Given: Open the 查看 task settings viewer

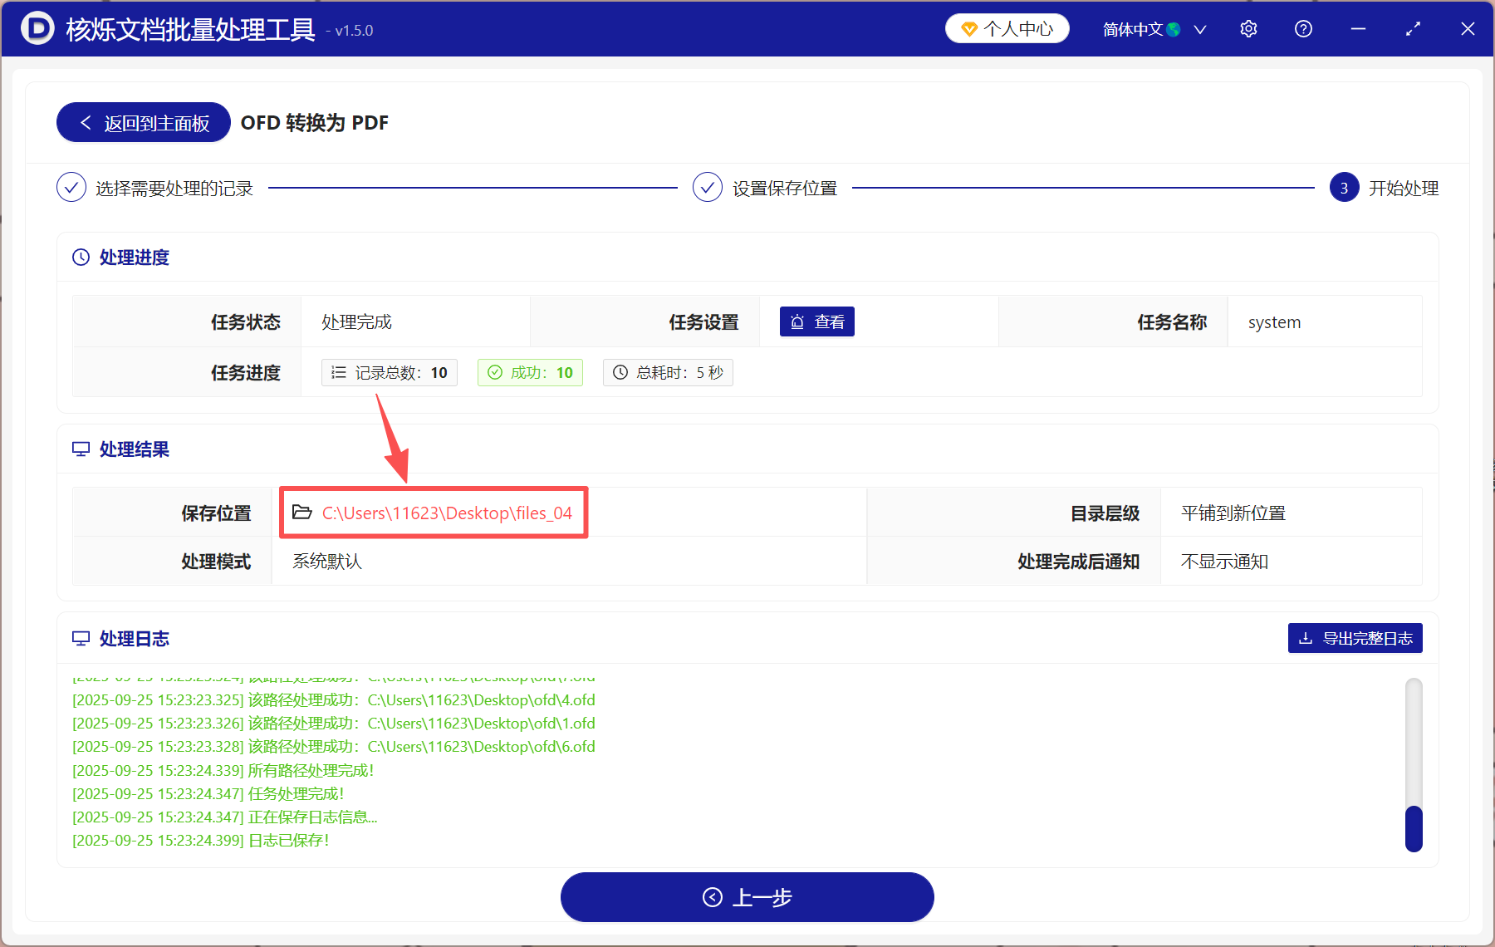Looking at the screenshot, I should 816,321.
